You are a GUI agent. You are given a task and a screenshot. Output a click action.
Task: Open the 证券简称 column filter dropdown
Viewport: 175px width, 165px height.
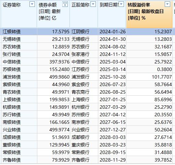[32, 4]
